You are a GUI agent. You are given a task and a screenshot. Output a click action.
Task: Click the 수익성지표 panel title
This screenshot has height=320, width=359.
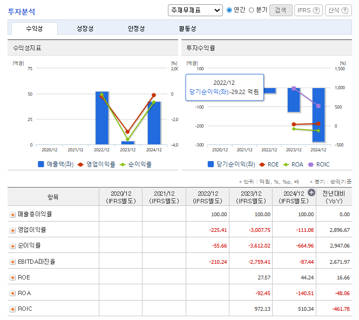(x=27, y=48)
